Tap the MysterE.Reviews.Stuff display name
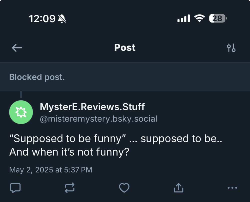 coord(92,107)
